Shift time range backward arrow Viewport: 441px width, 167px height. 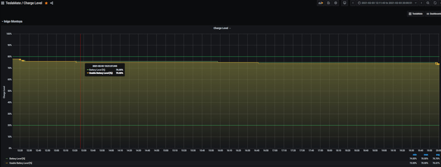tap(353, 3)
